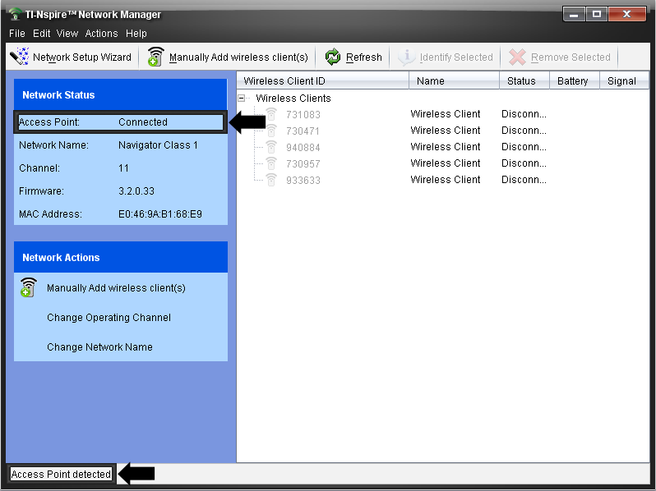656x491 pixels.
Task: Click the Battery column header
Action: tap(572, 81)
